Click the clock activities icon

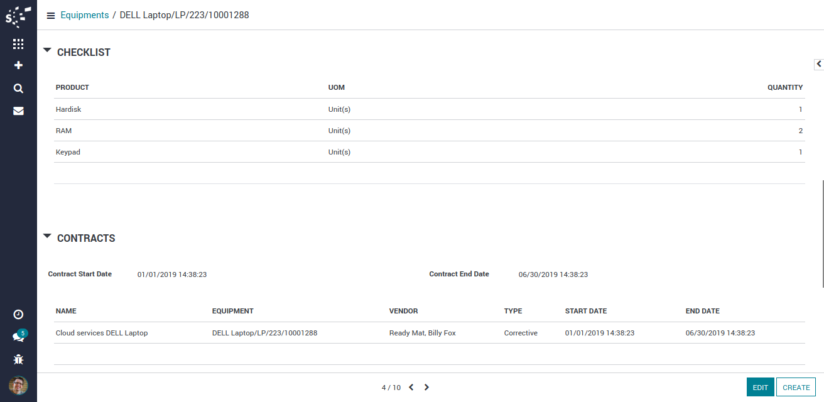coord(18,314)
